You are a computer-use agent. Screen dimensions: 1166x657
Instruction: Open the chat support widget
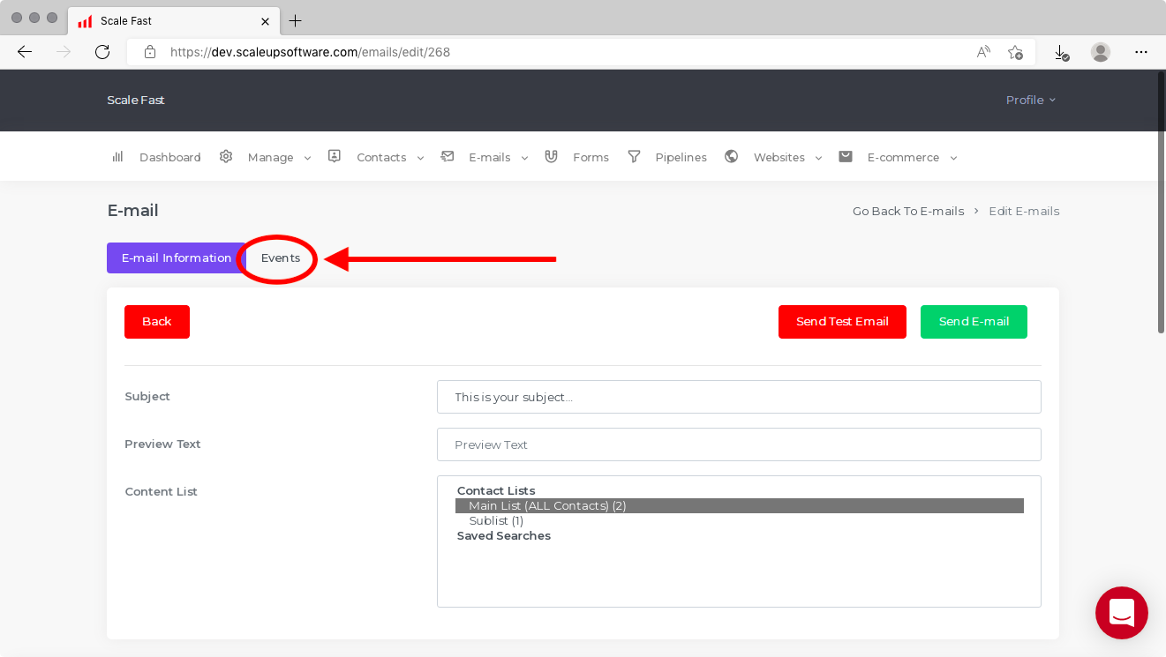(1122, 613)
